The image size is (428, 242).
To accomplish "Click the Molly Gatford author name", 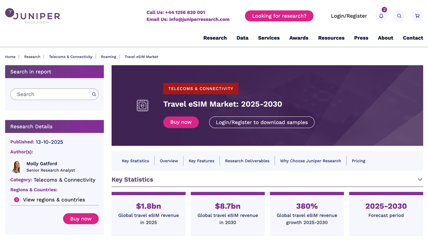I will pos(41,164).
